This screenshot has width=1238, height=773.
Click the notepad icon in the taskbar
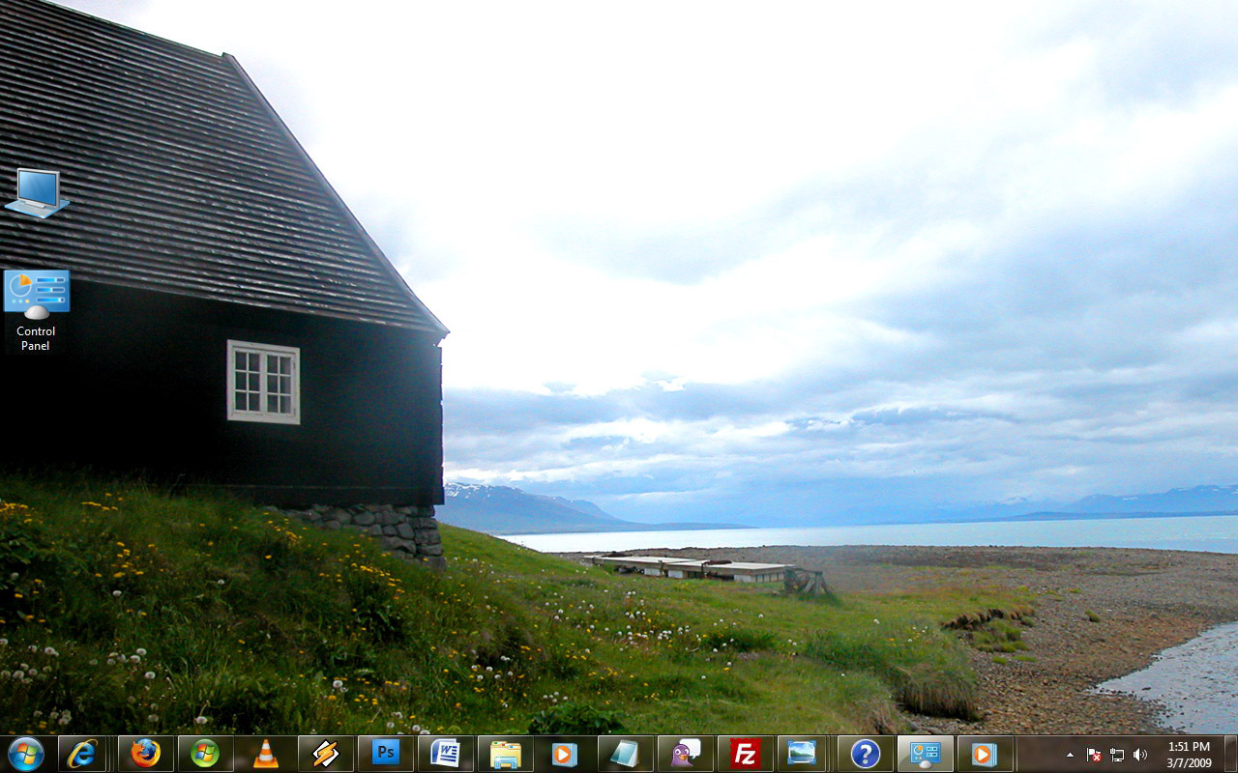pos(625,753)
